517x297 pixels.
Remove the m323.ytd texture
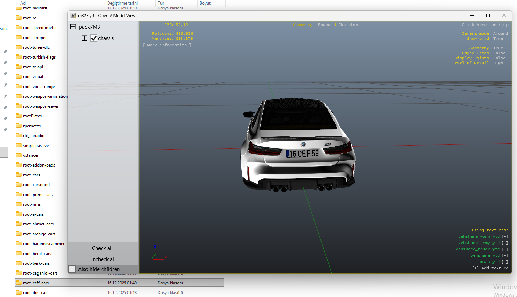tap(505, 262)
